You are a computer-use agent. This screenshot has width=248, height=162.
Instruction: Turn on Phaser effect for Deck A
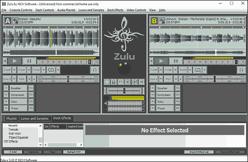click(x=31, y=108)
